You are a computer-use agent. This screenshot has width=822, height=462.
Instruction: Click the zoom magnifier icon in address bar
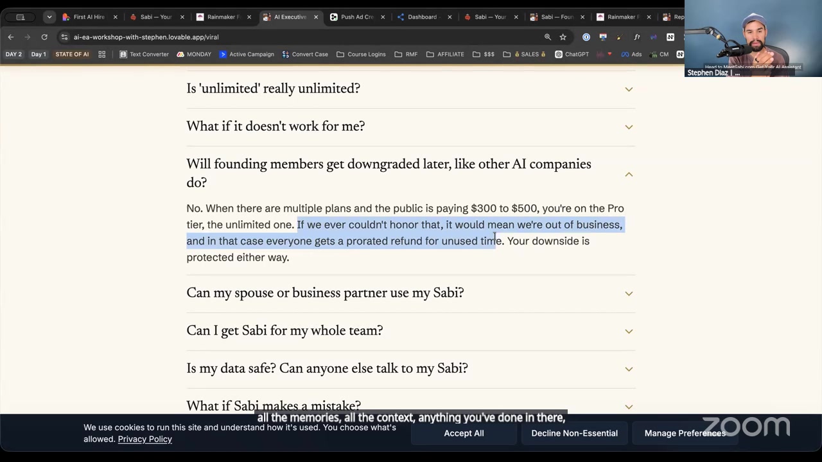tap(547, 37)
